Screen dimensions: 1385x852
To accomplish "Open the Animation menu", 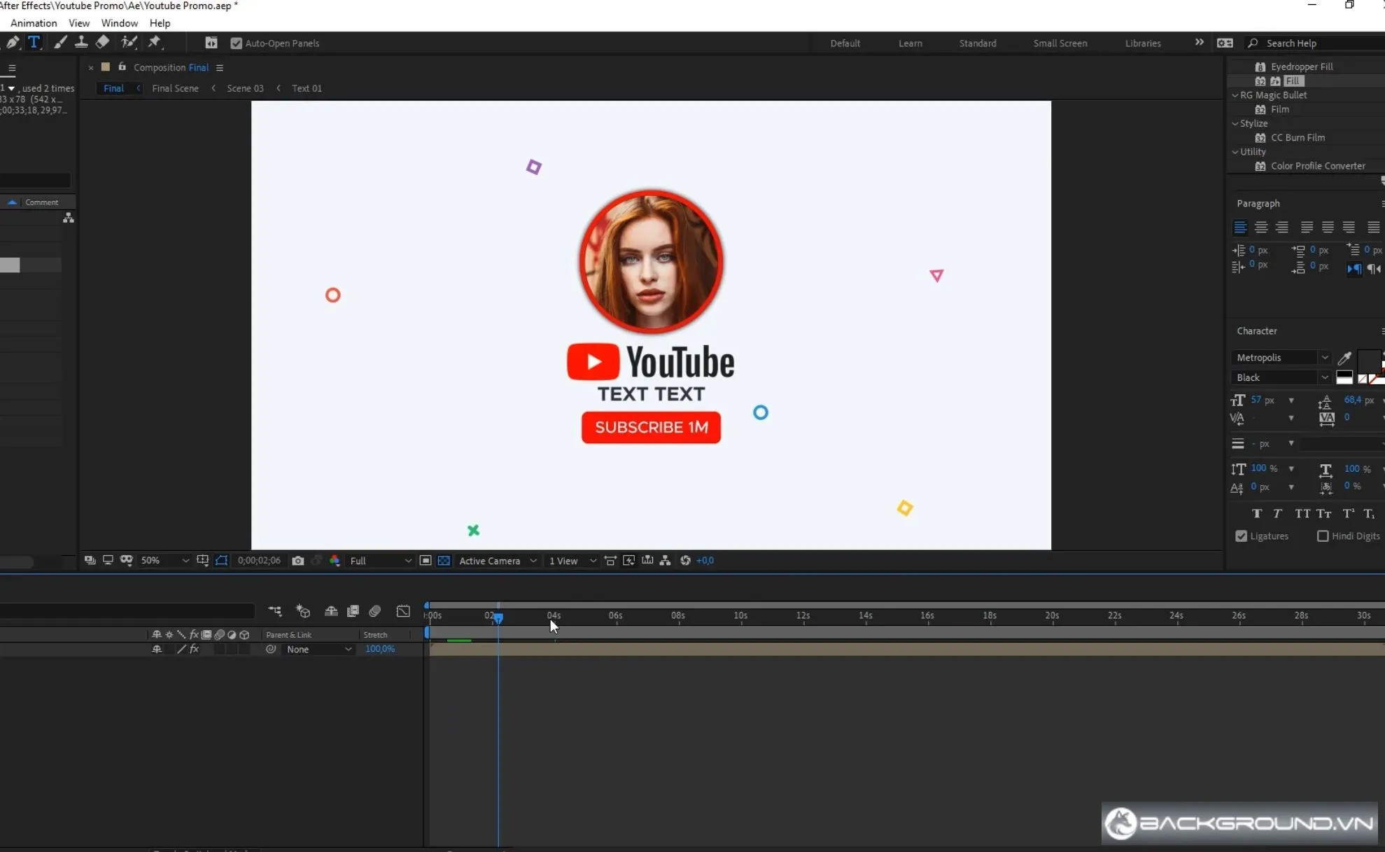I will click(x=34, y=23).
